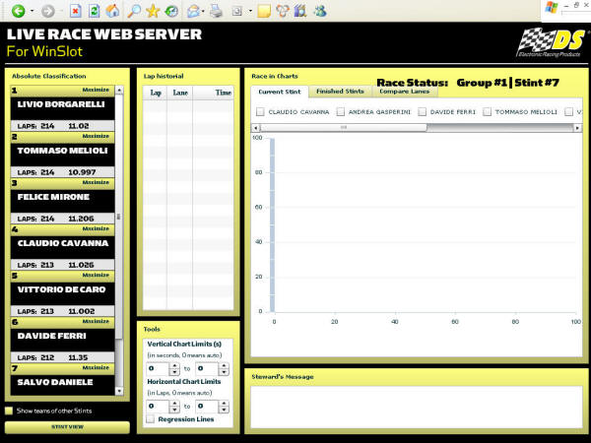Image resolution: width=591 pixels, height=443 pixels.
Task: Focus Vertical Chart Limits minimum field
Action: [158, 368]
